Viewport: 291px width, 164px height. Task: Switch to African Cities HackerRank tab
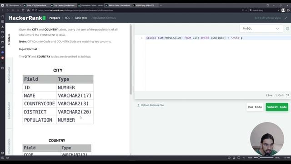coord(118,5)
